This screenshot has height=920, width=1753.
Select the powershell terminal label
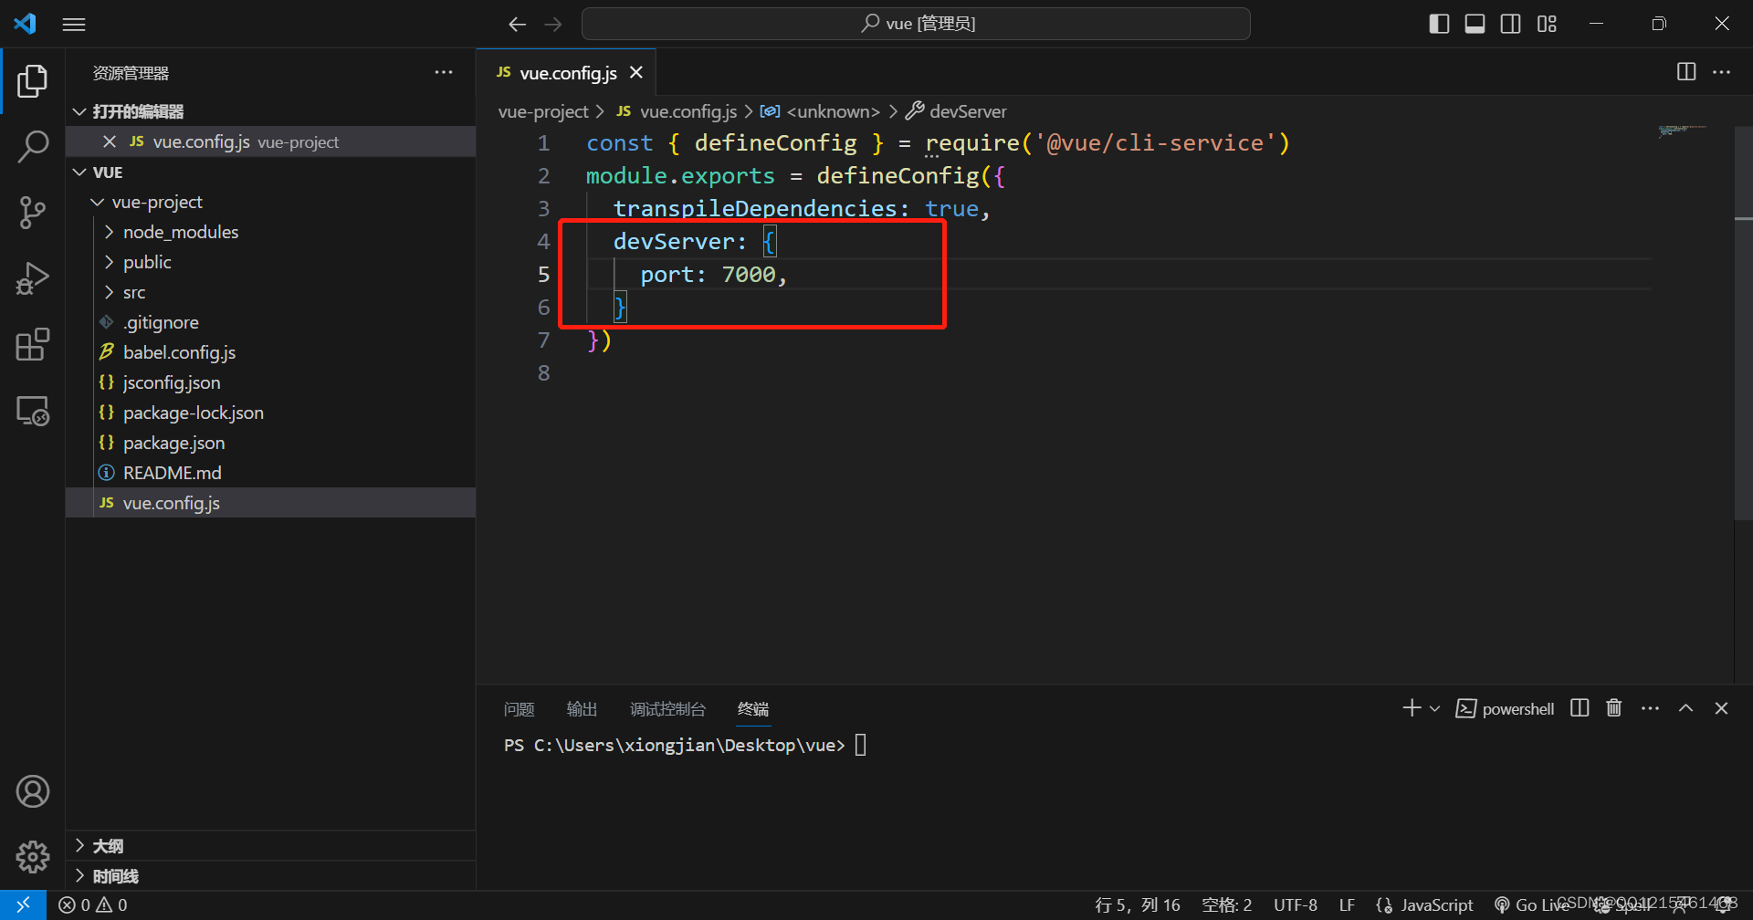point(1505,709)
